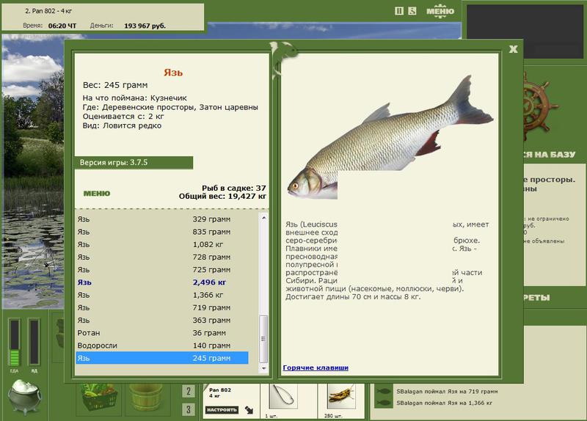The width and height of the screenshot is (587, 421).
Task: Click the diagonal arrow icon next to НАСТРОИТЬ
Action: tap(249, 410)
